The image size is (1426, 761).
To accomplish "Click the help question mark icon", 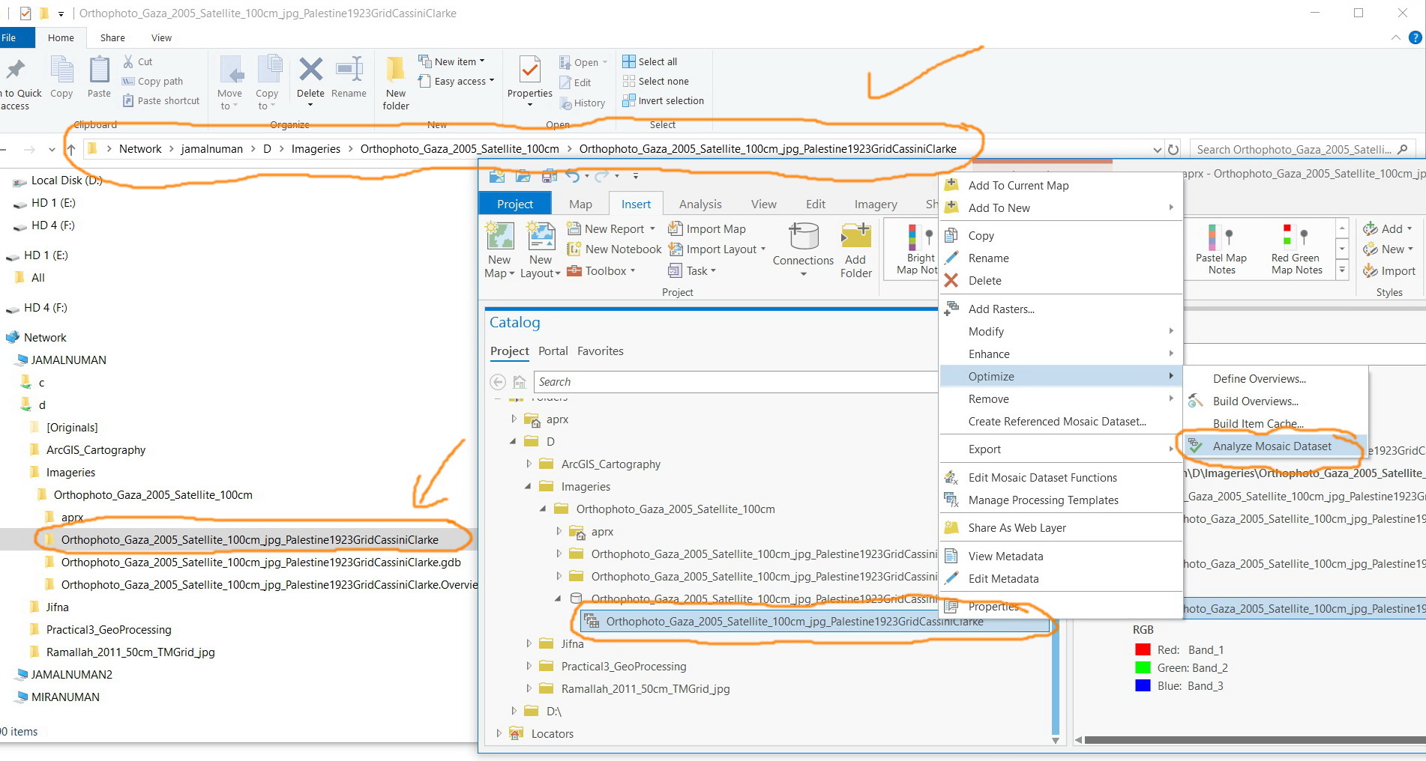I will tap(1415, 37).
